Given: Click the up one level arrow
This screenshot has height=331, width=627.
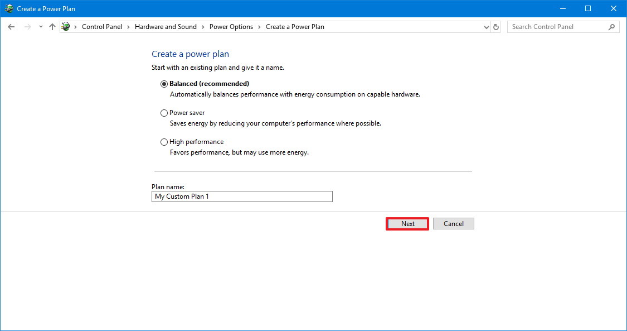Looking at the screenshot, I should point(52,26).
